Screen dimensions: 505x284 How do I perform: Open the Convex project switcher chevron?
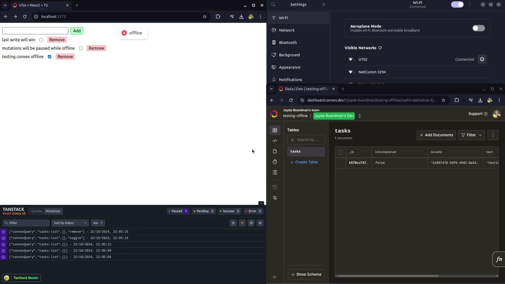click(x=359, y=116)
